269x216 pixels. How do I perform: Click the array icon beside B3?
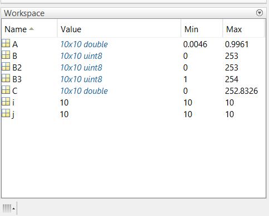(x=6, y=78)
